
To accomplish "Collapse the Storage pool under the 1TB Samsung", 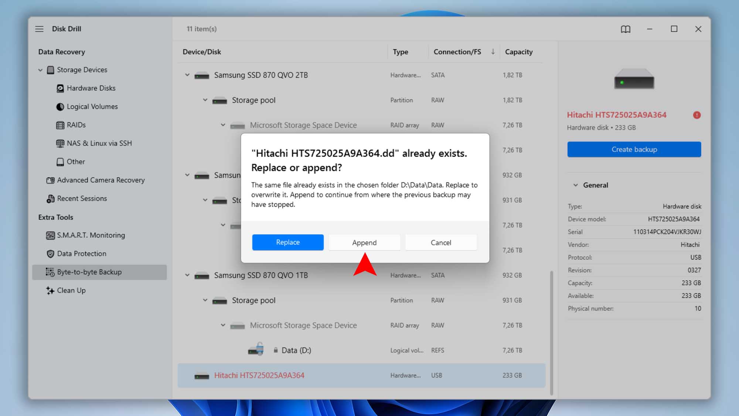I will pyautogui.click(x=205, y=300).
